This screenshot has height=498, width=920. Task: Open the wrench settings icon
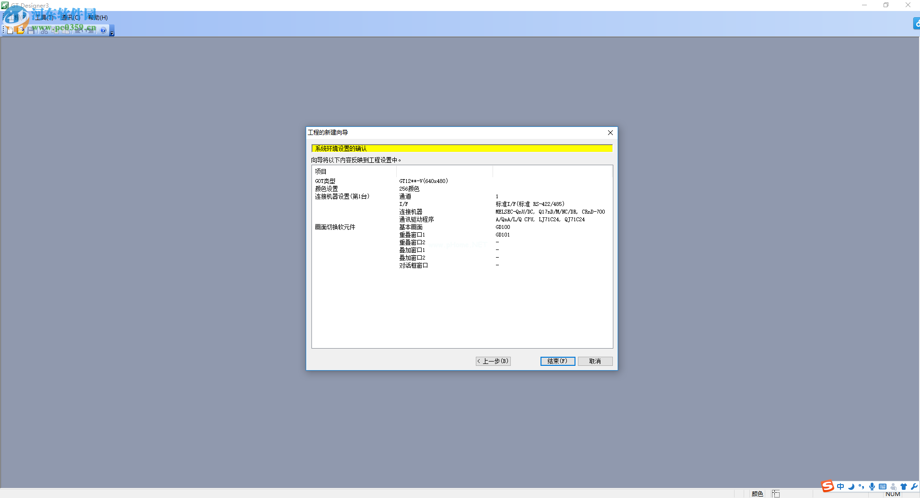click(x=914, y=487)
